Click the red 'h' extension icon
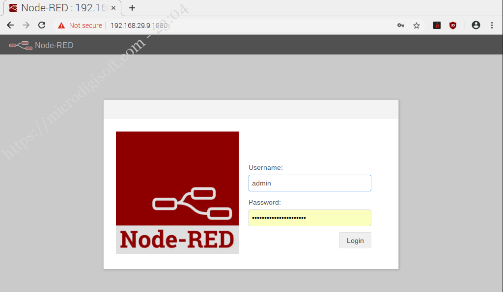 click(436, 25)
